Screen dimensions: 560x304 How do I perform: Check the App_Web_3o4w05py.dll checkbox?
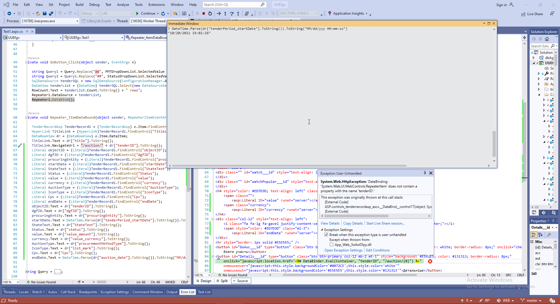pos(332,245)
